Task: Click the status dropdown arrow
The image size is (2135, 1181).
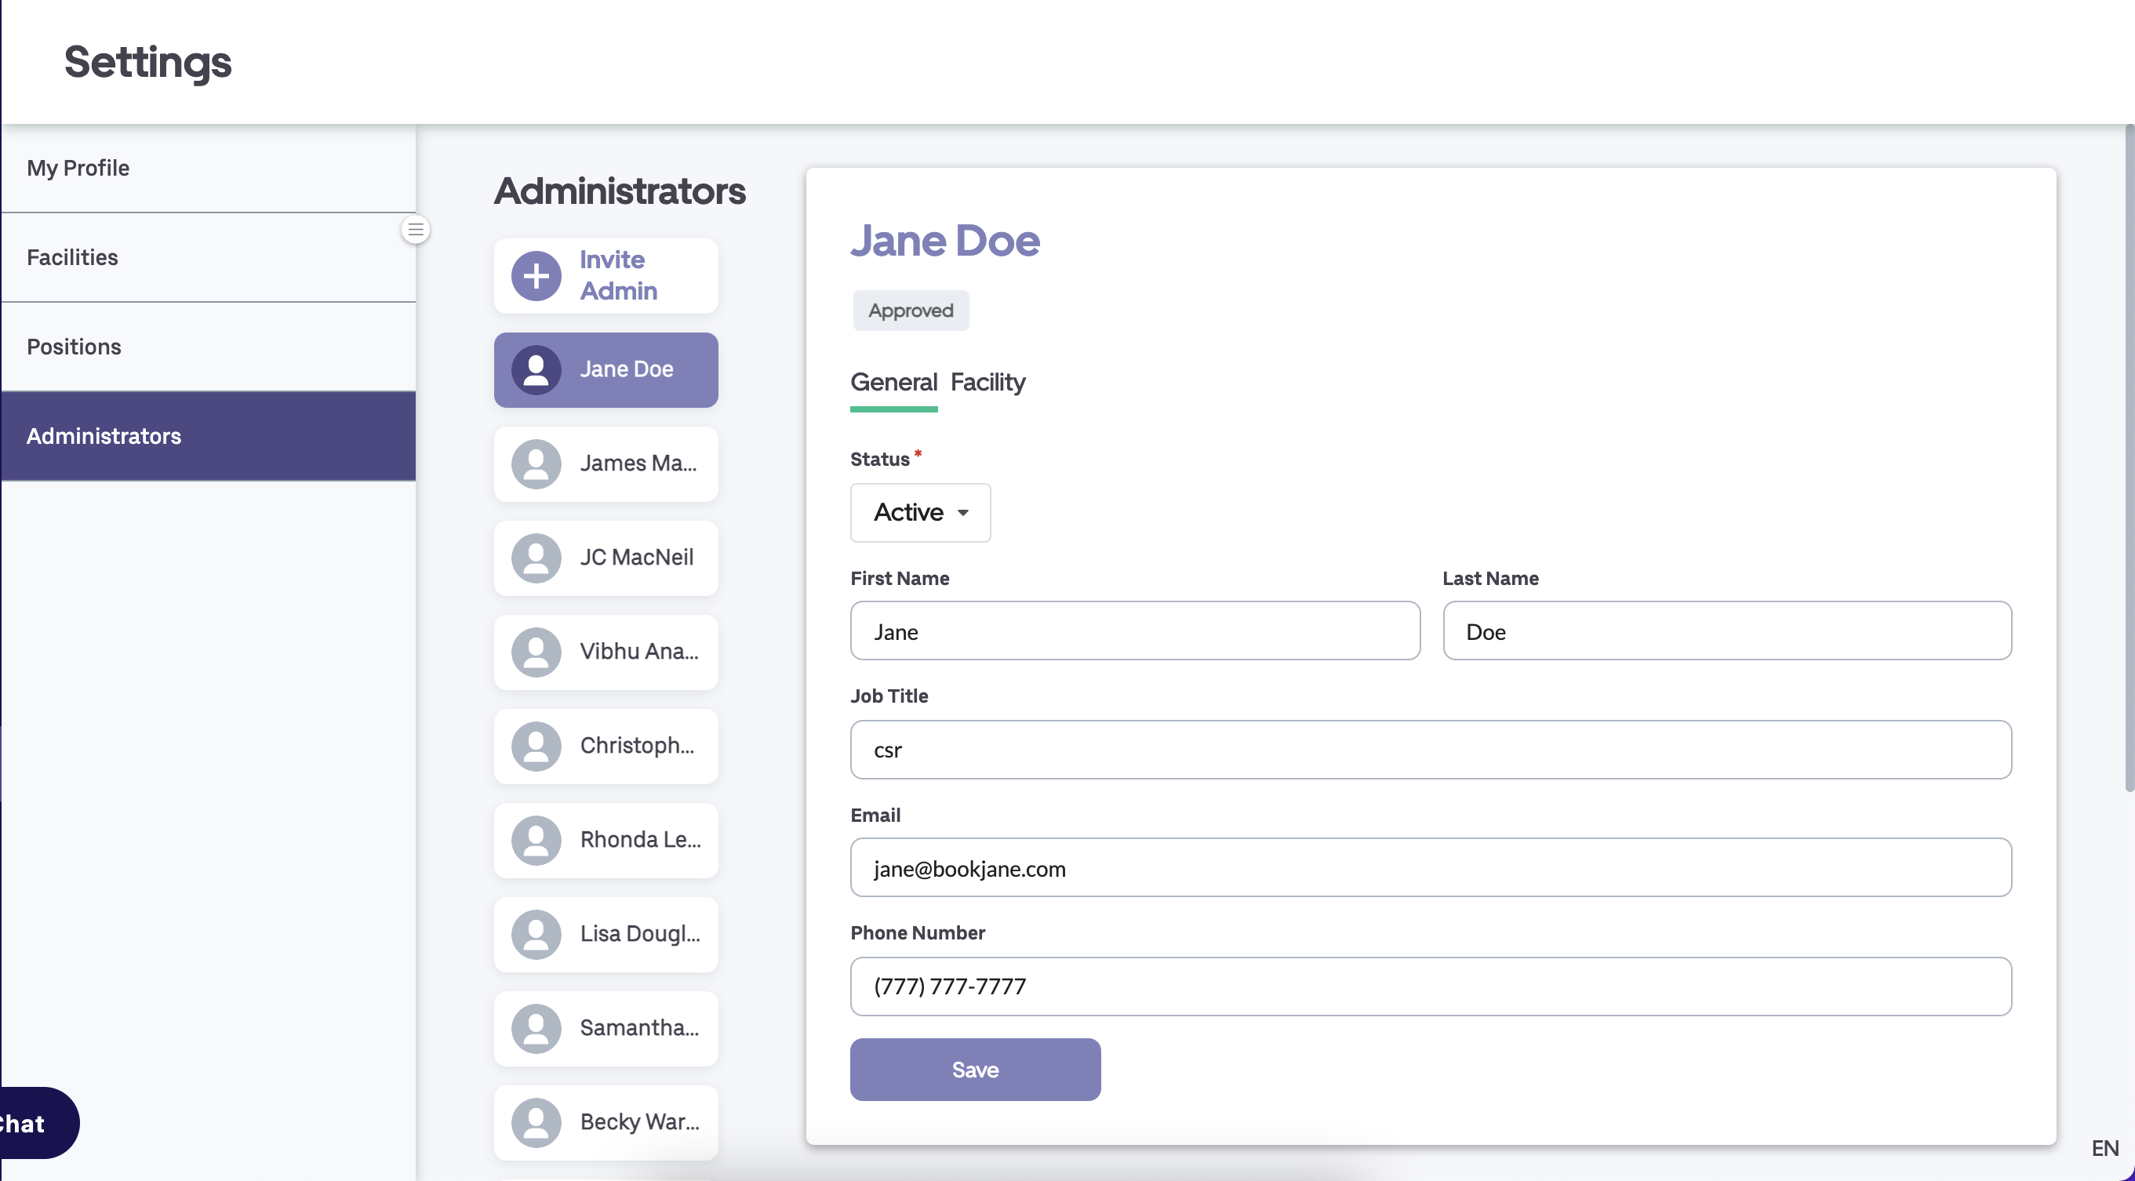Action: click(x=962, y=513)
